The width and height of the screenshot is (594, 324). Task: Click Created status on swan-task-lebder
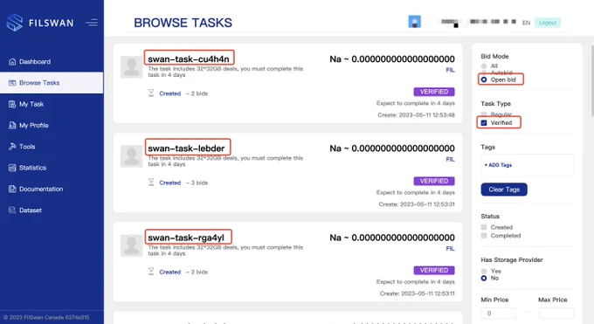(169, 183)
